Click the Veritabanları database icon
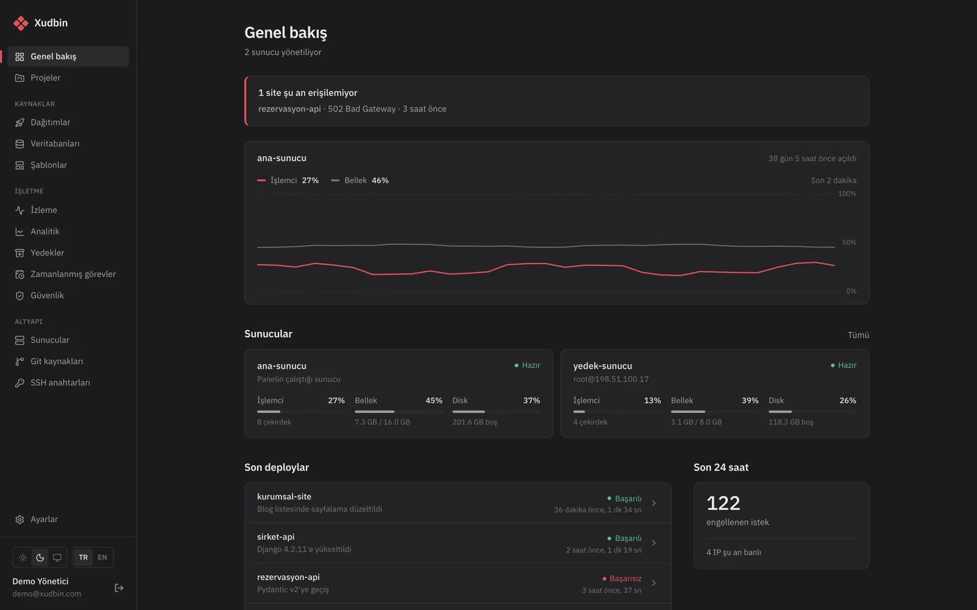 pyautogui.click(x=20, y=144)
